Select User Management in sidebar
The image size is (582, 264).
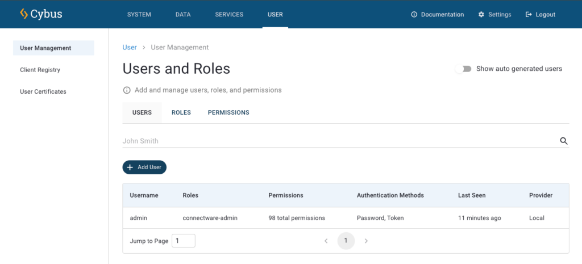[53, 48]
